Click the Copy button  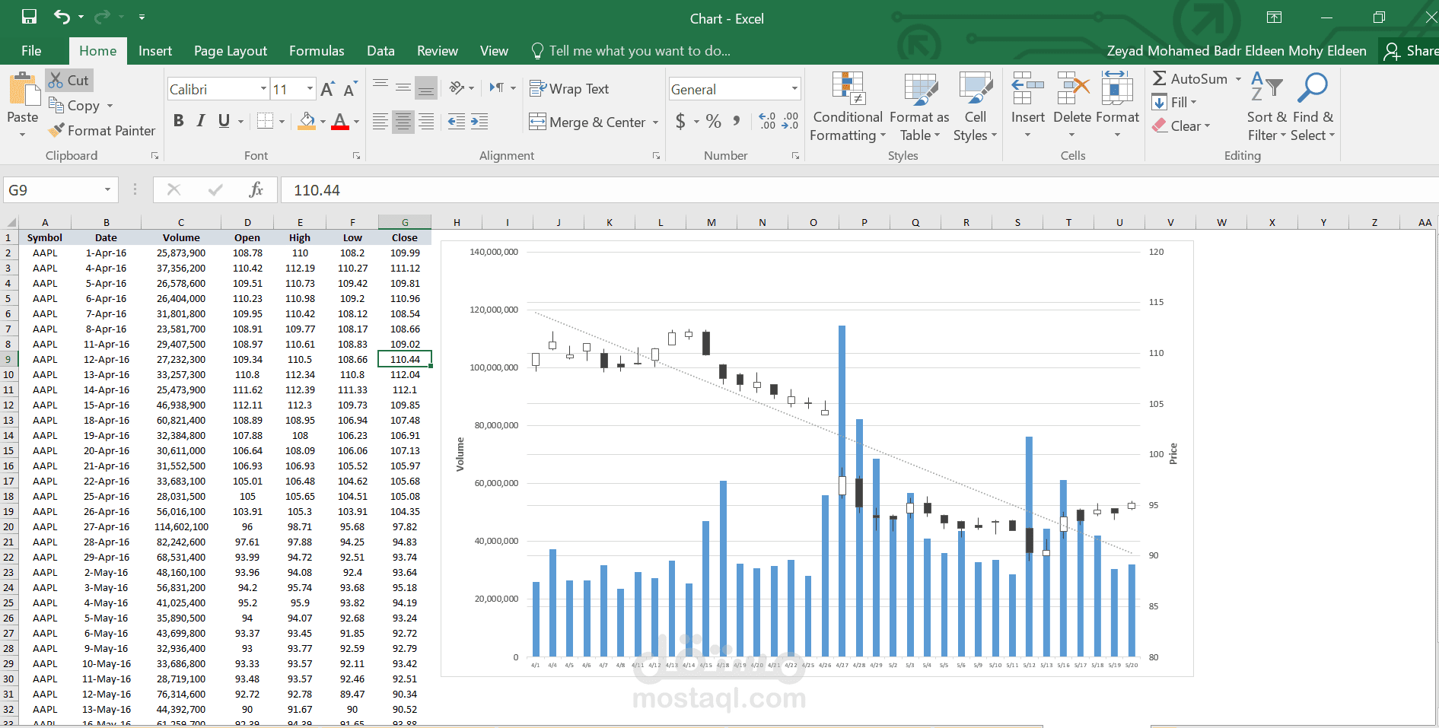(75, 106)
